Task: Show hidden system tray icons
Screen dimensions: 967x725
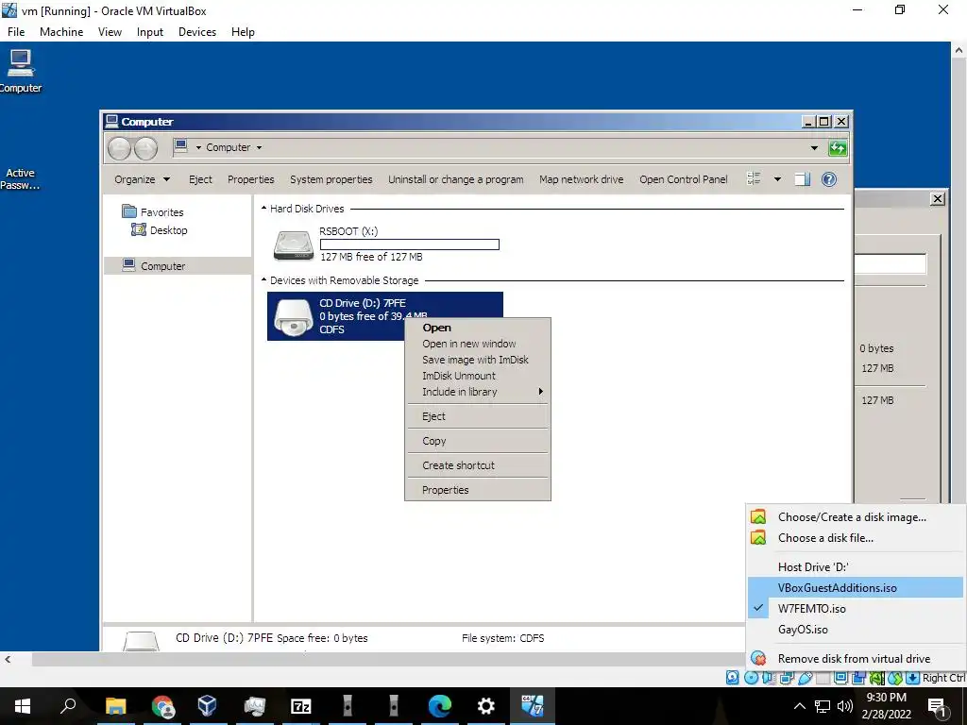Action: tap(799, 706)
